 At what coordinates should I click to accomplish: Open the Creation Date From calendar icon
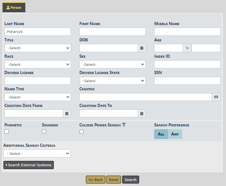[x=67, y=114]
